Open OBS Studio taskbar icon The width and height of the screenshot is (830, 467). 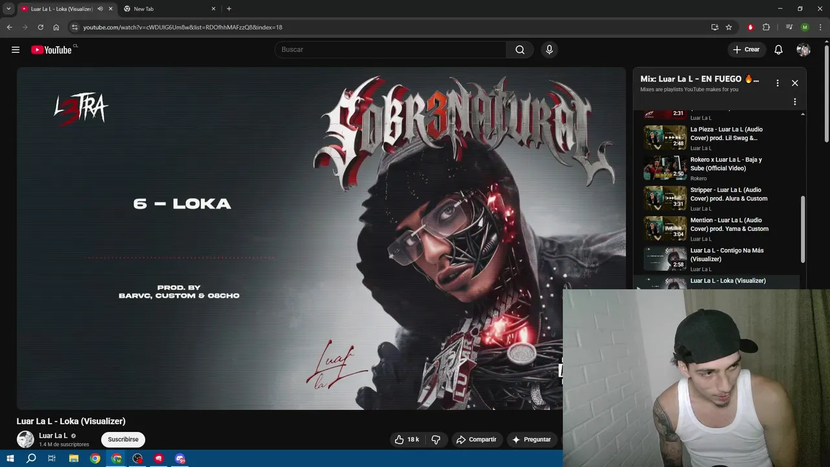point(137,459)
